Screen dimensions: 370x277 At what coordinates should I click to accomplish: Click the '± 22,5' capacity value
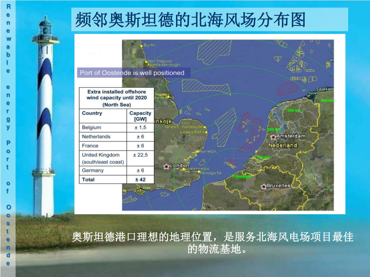point(141,155)
